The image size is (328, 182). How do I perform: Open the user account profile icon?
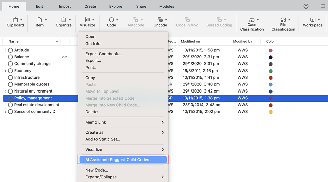(306, 6)
